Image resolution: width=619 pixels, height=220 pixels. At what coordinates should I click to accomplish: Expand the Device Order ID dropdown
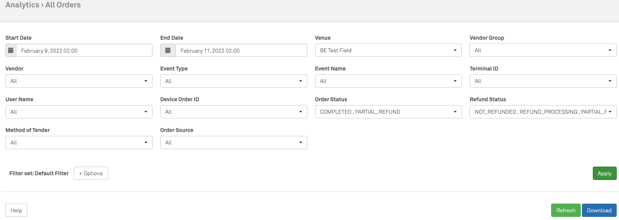pos(233,112)
